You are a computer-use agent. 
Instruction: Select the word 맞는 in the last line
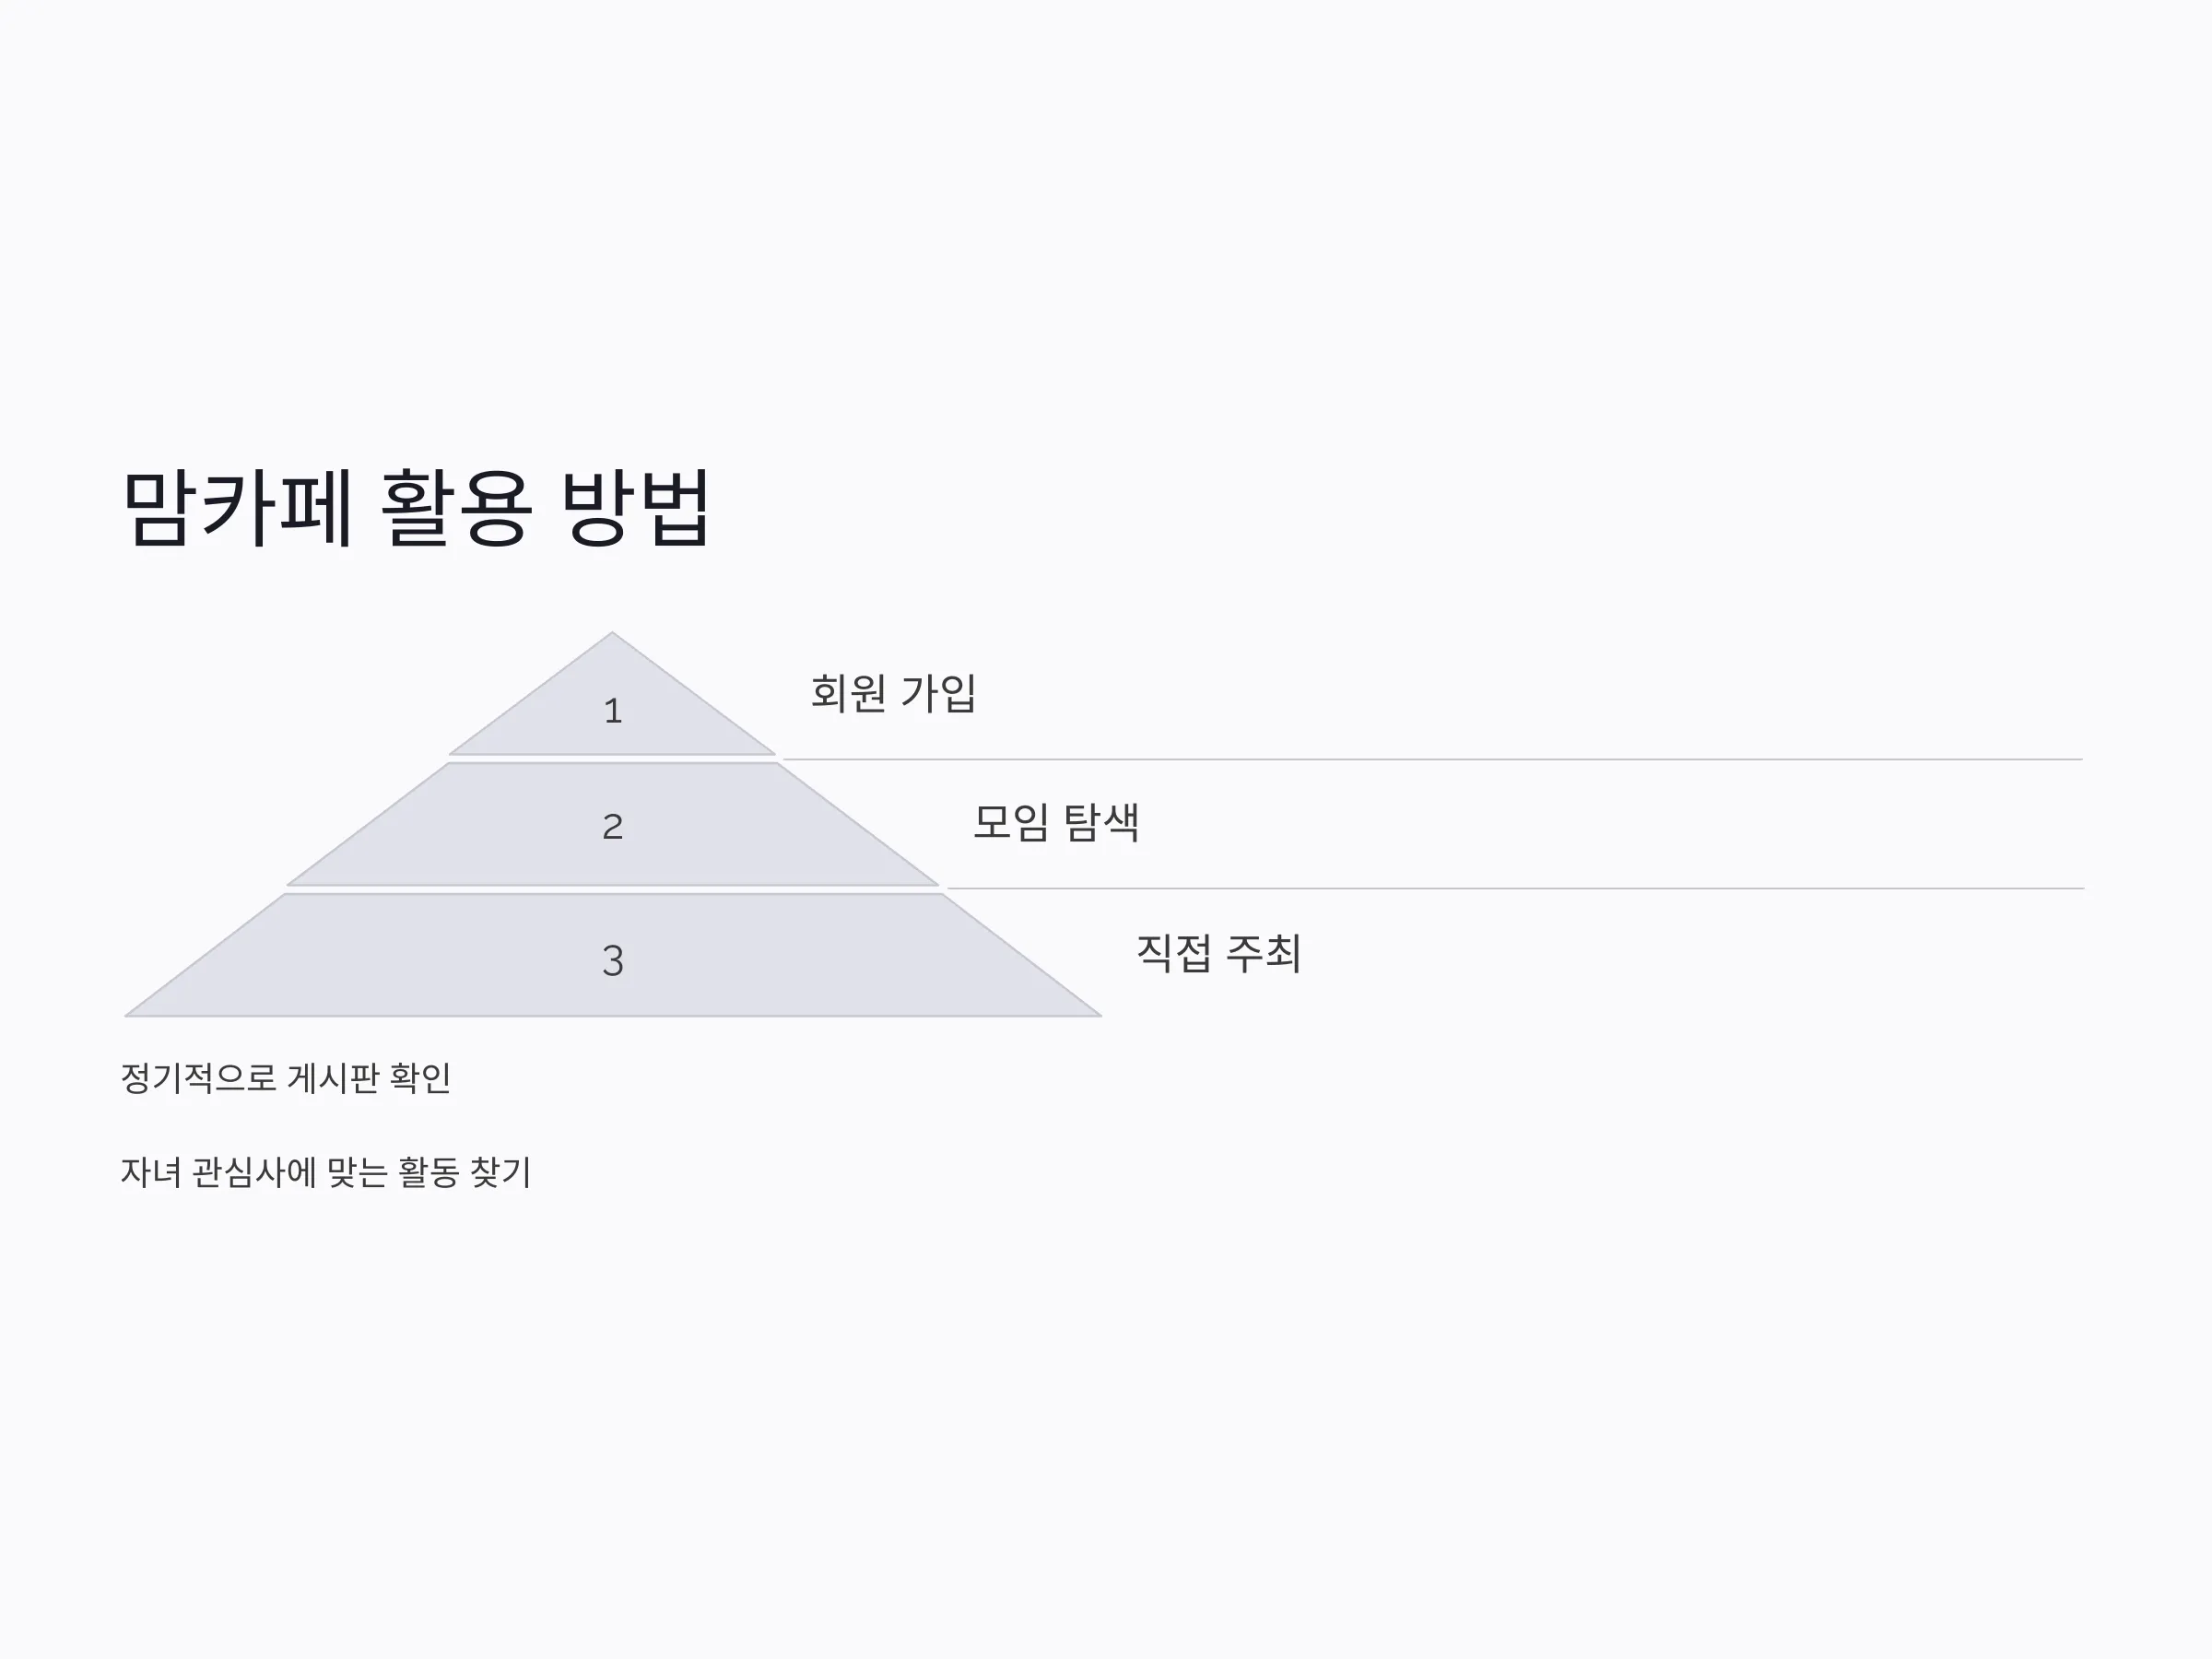(357, 1172)
